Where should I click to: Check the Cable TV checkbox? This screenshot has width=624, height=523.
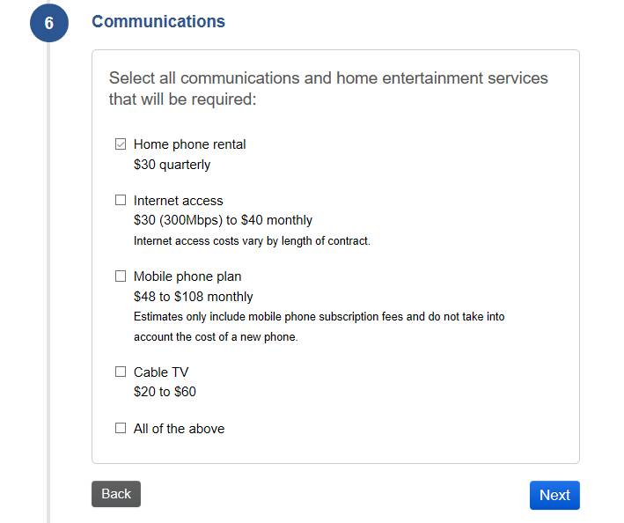tap(121, 372)
